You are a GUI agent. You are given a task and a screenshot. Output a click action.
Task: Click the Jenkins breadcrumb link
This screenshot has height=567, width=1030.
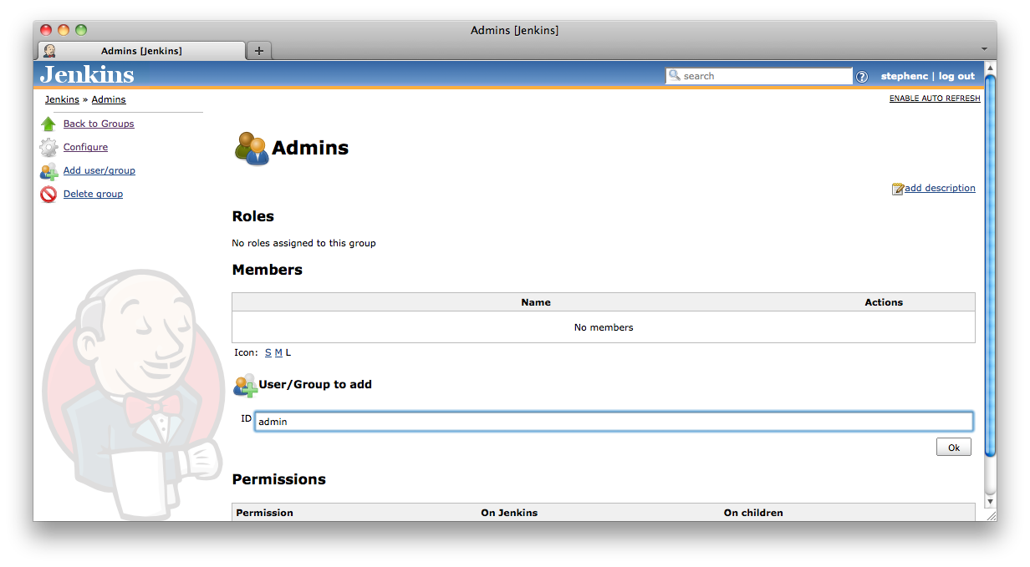[x=62, y=99]
